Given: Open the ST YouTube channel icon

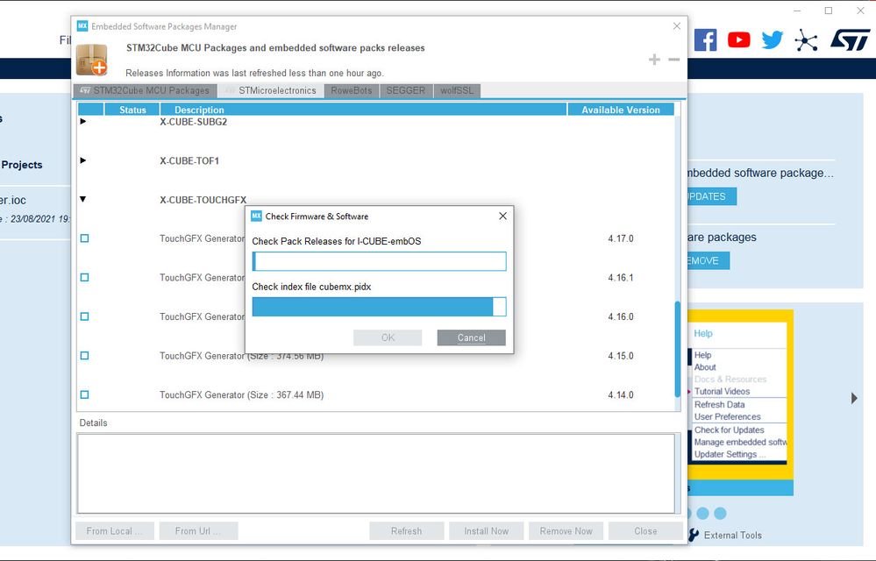Looking at the screenshot, I should point(738,40).
